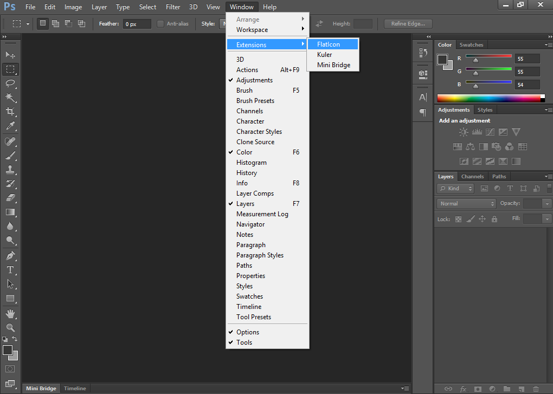
Task: Open the Kind layer filter dropdown
Action: click(x=455, y=189)
